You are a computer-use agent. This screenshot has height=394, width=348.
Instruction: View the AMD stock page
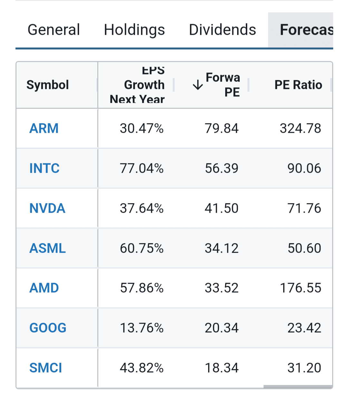pyautogui.click(x=44, y=288)
